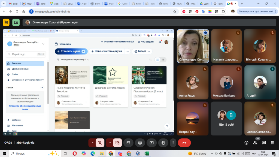Toggle the raise hand button

(x=163, y=143)
